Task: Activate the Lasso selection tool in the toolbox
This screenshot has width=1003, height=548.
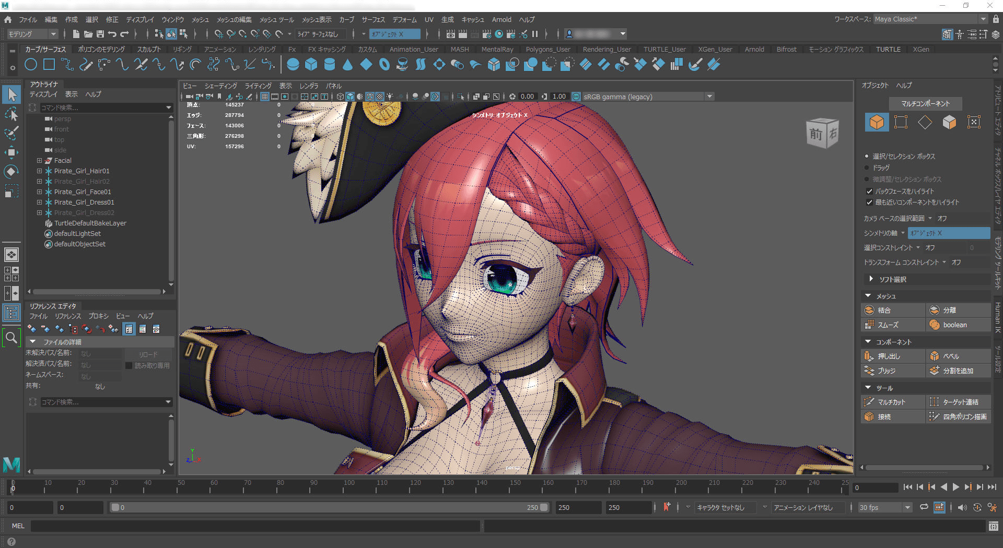Action: point(11,114)
